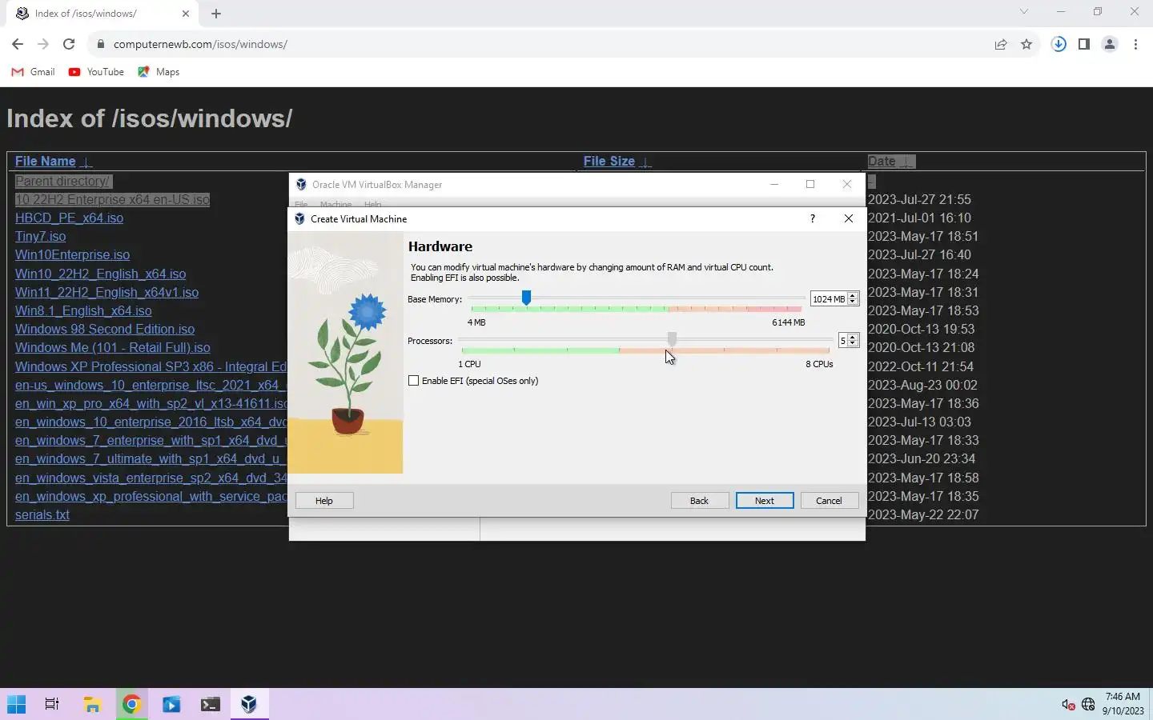Select the date 2023-May-22 22:07

click(x=923, y=515)
